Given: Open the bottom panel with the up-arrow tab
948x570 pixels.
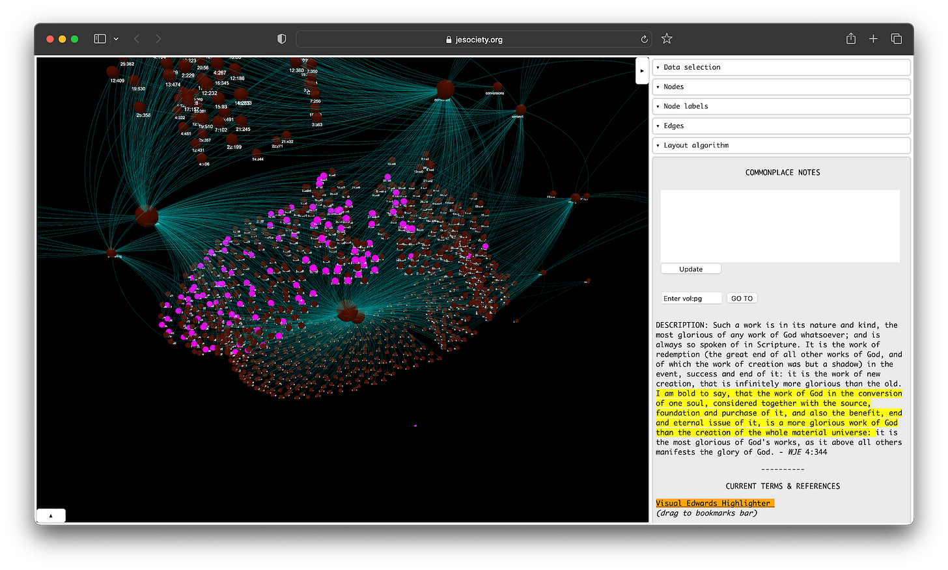Looking at the screenshot, I should point(51,515).
